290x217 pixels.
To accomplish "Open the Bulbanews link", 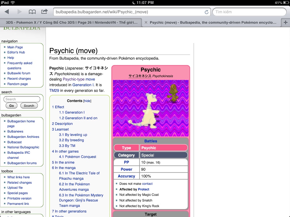I will (x=15, y=131).
